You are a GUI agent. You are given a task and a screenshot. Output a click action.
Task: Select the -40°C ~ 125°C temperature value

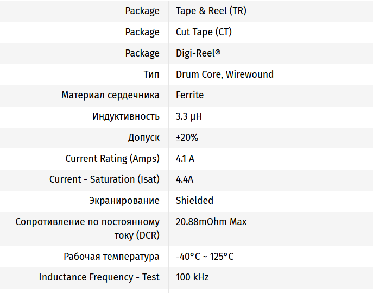[205, 257]
